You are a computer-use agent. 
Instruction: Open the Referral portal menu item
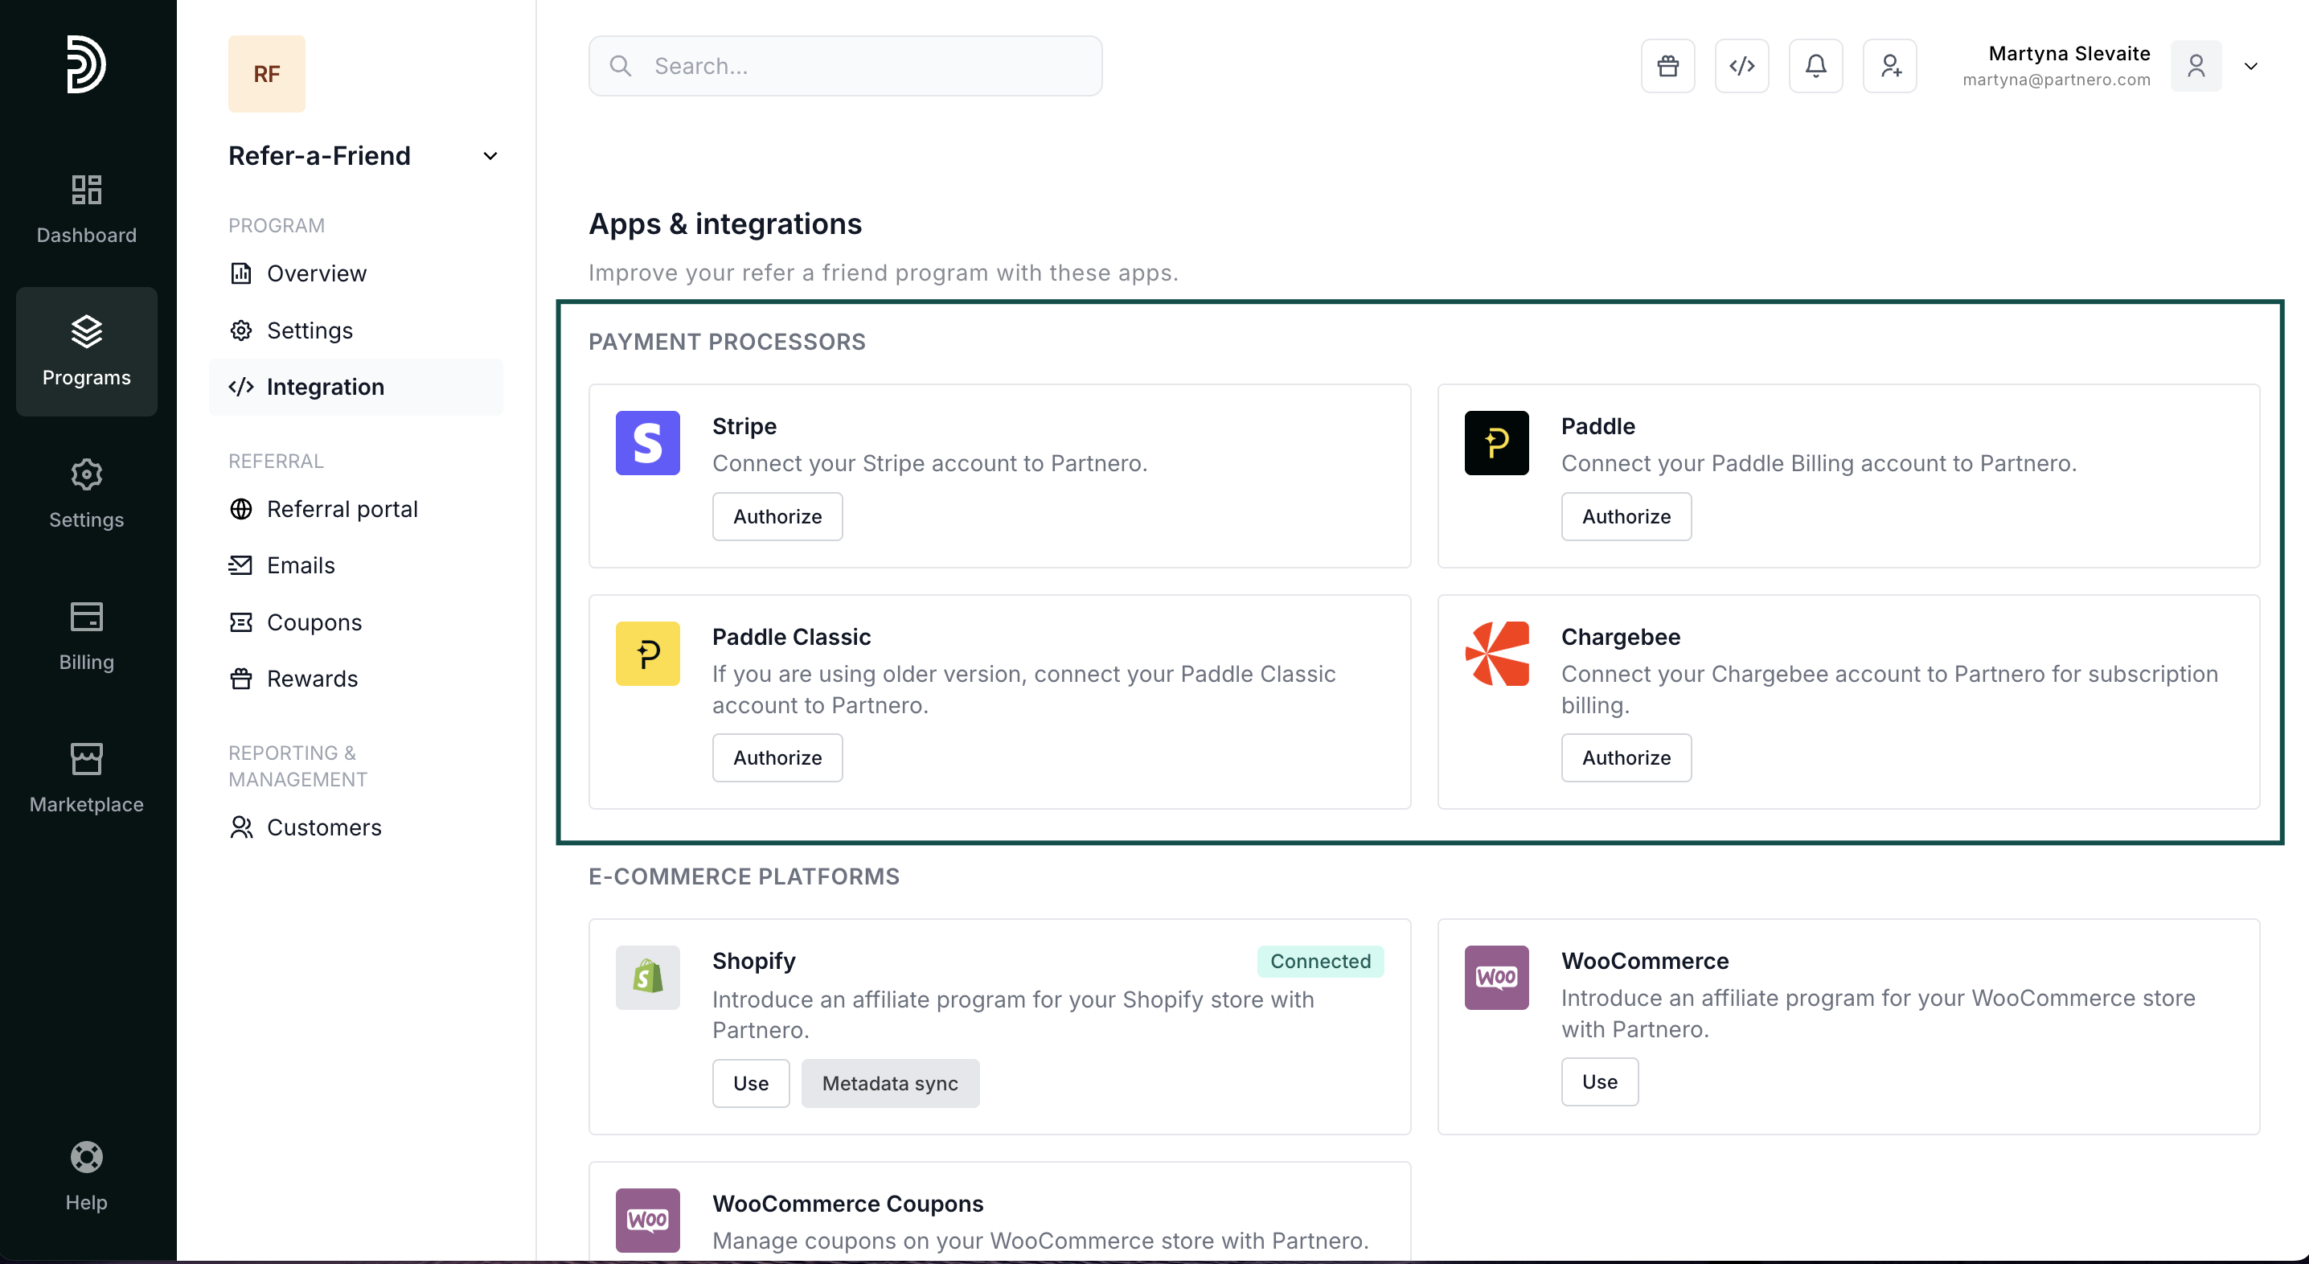tap(342, 509)
